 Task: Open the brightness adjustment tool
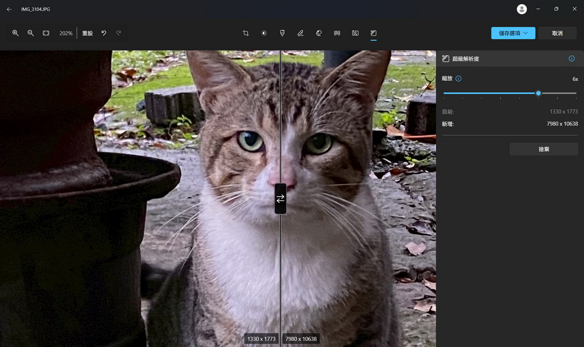(x=264, y=33)
